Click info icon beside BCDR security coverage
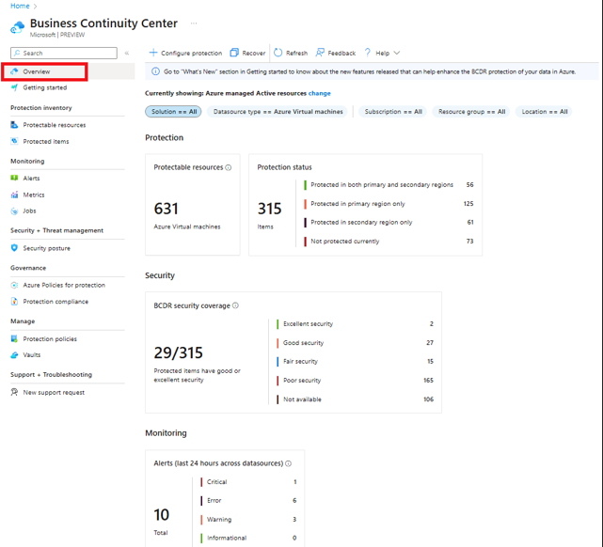Screen dimensions: 603x547 235,305
